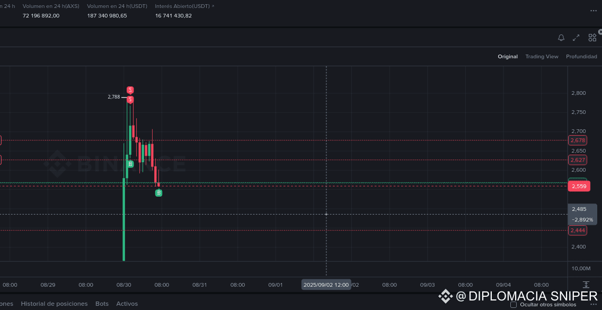The height and width of the screenshot is (310, 602).
Task: Click the 2,485 crosshair price label
Action: point(579,209)
